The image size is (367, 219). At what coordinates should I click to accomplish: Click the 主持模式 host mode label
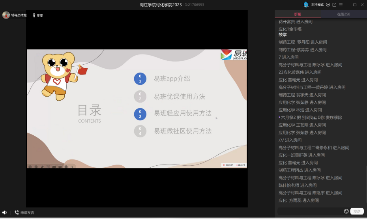[317, 5]
